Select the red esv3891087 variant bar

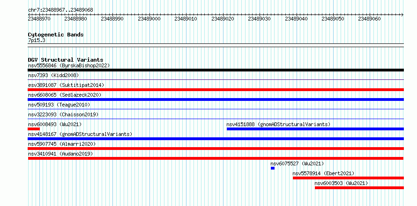pos(216,90)
